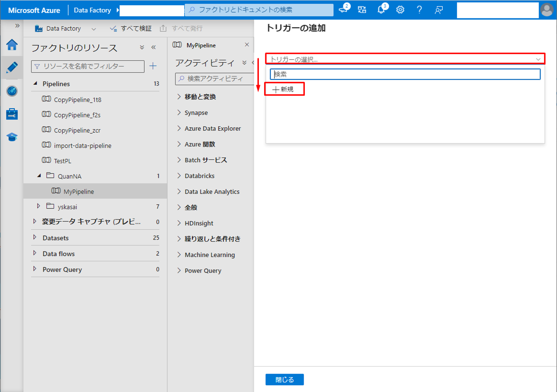
Task: Select the Author pencil icon
Action: coord(12,68)
